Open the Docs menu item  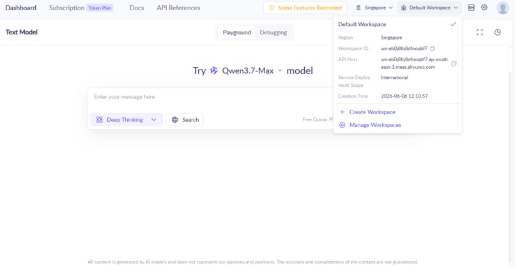[x=137, y=8]
